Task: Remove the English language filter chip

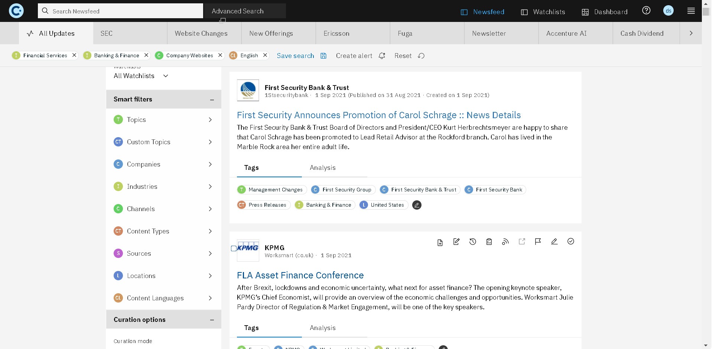Action: [x=265, y=55]
